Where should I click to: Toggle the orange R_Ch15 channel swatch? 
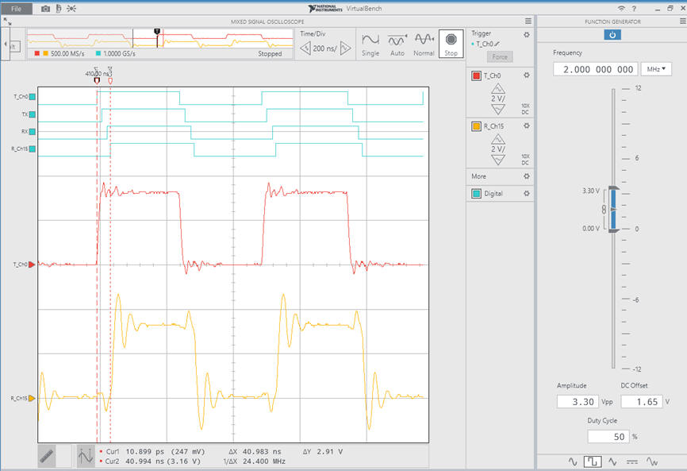click(x=476, y=126)
